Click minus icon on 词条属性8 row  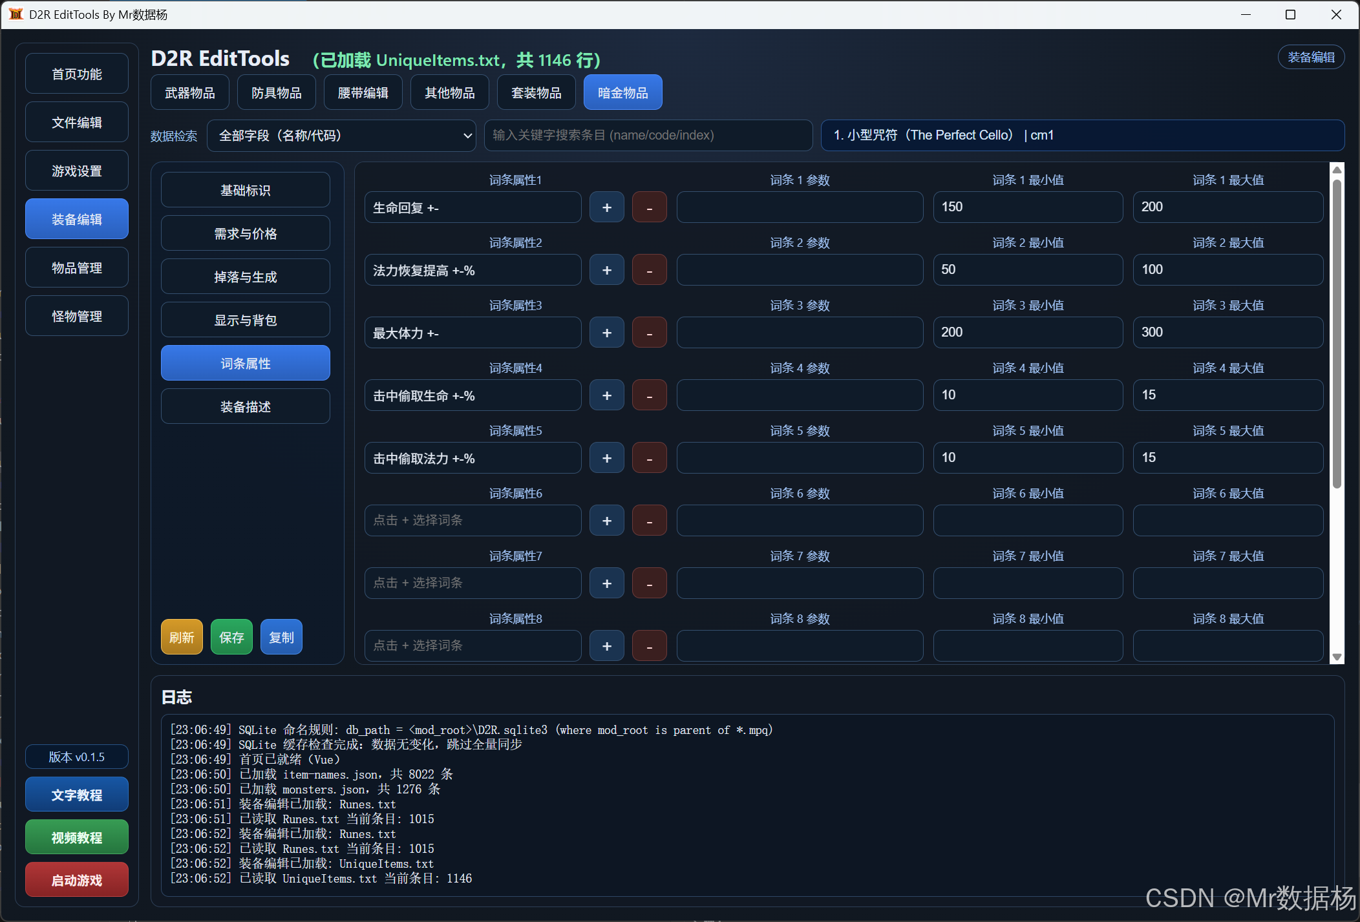pyautogui.click(x=649, y=646)
